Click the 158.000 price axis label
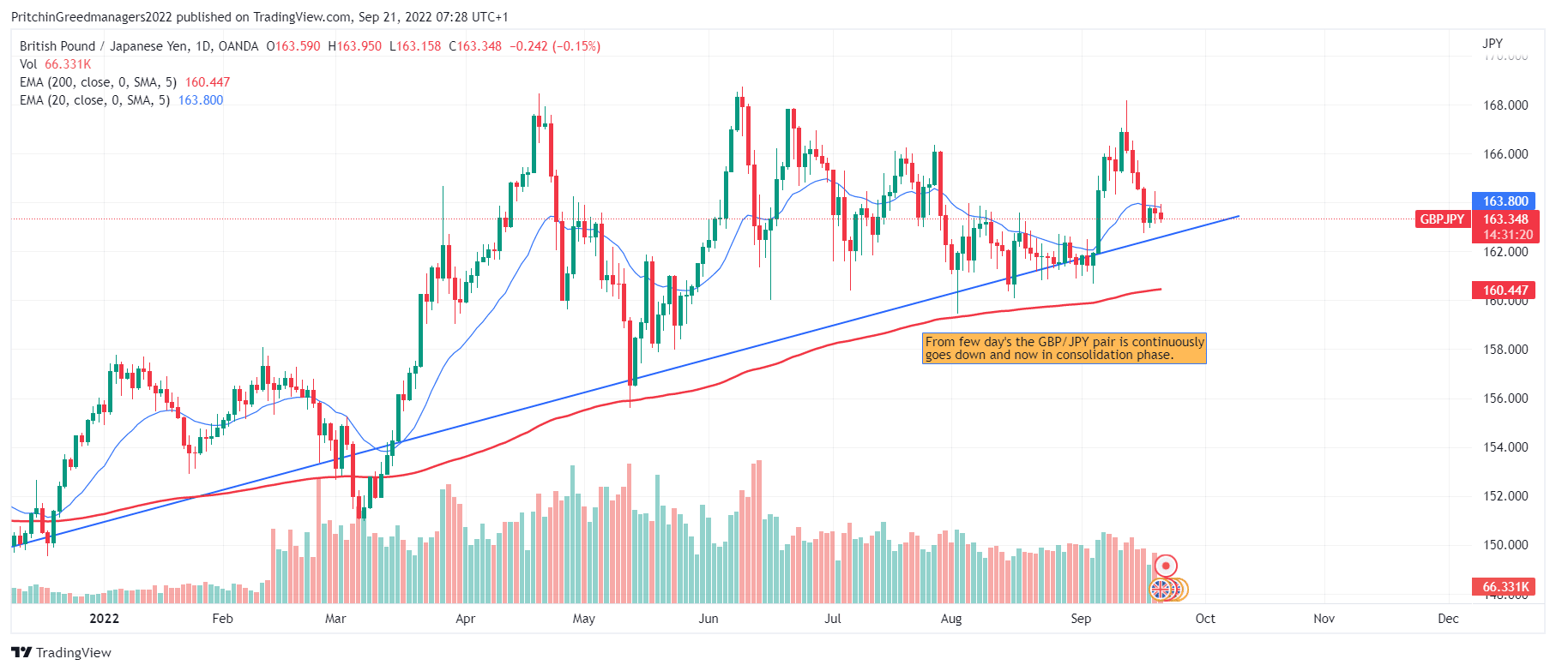 tap(1505, 350)
